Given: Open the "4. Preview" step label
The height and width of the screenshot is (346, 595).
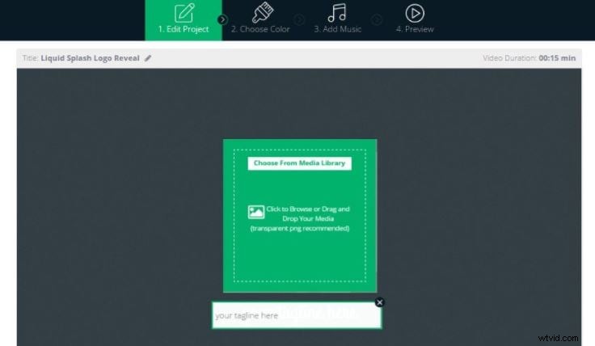Looking at the screenshot, I should pos(415,29).
